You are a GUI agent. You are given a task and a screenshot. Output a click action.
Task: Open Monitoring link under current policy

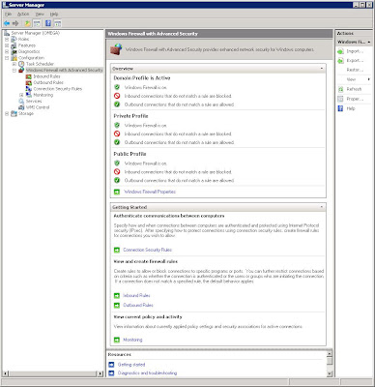[132, 340]
